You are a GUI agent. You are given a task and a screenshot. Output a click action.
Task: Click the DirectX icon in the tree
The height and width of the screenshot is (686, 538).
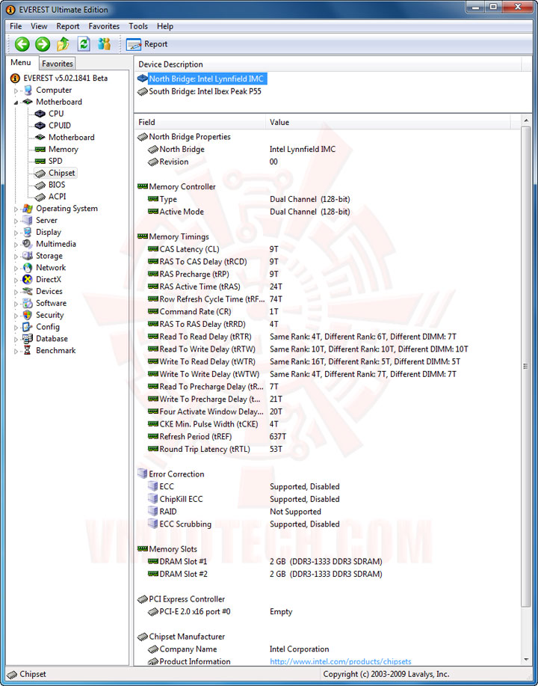[28, 280]
